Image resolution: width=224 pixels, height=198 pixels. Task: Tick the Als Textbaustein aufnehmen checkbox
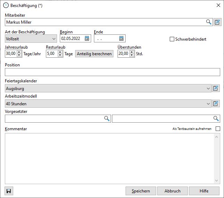point(218,129)
